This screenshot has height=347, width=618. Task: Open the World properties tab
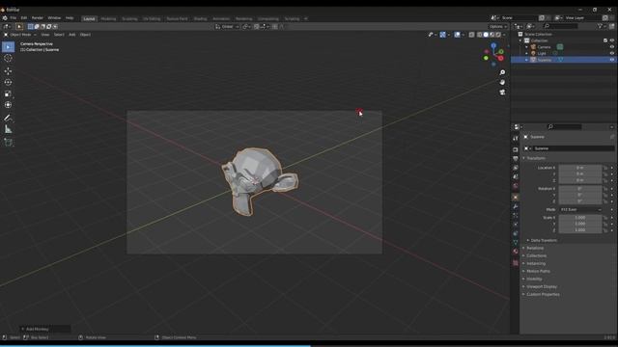516,186
